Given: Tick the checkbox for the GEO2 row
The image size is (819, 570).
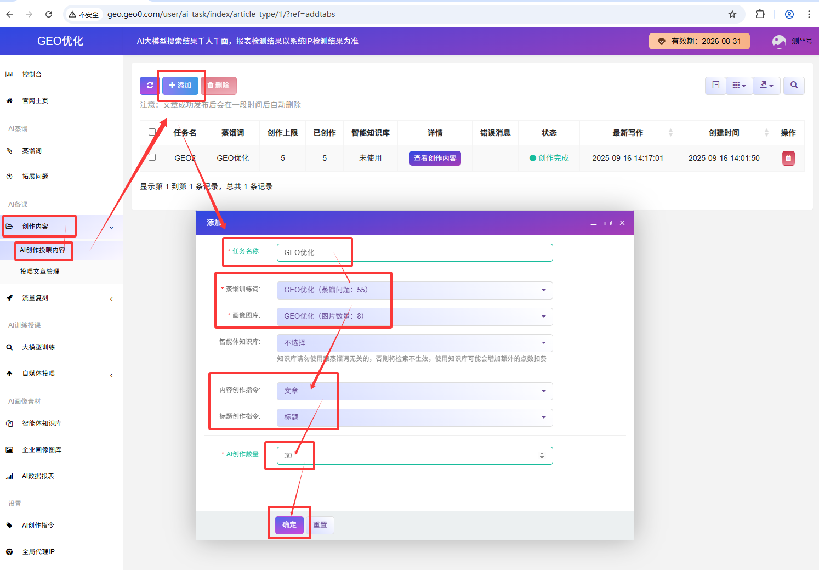Looking at the screenshot, I should (x=152, y=157).
